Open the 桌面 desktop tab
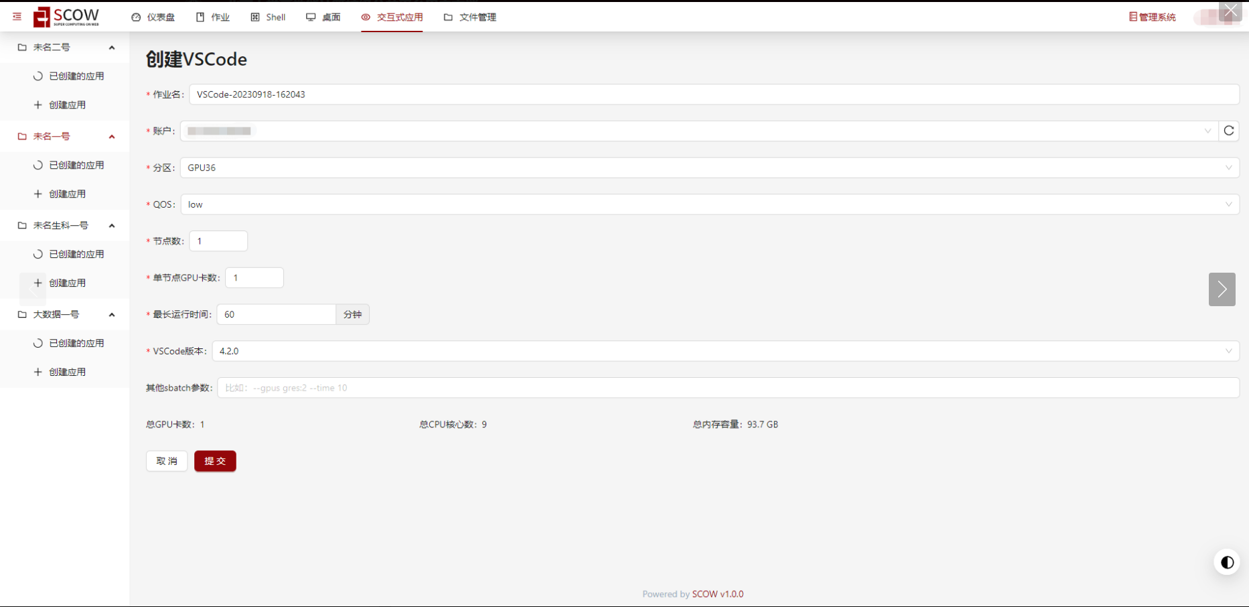This screenshot has height=607, width=1249. click(323, 17)
